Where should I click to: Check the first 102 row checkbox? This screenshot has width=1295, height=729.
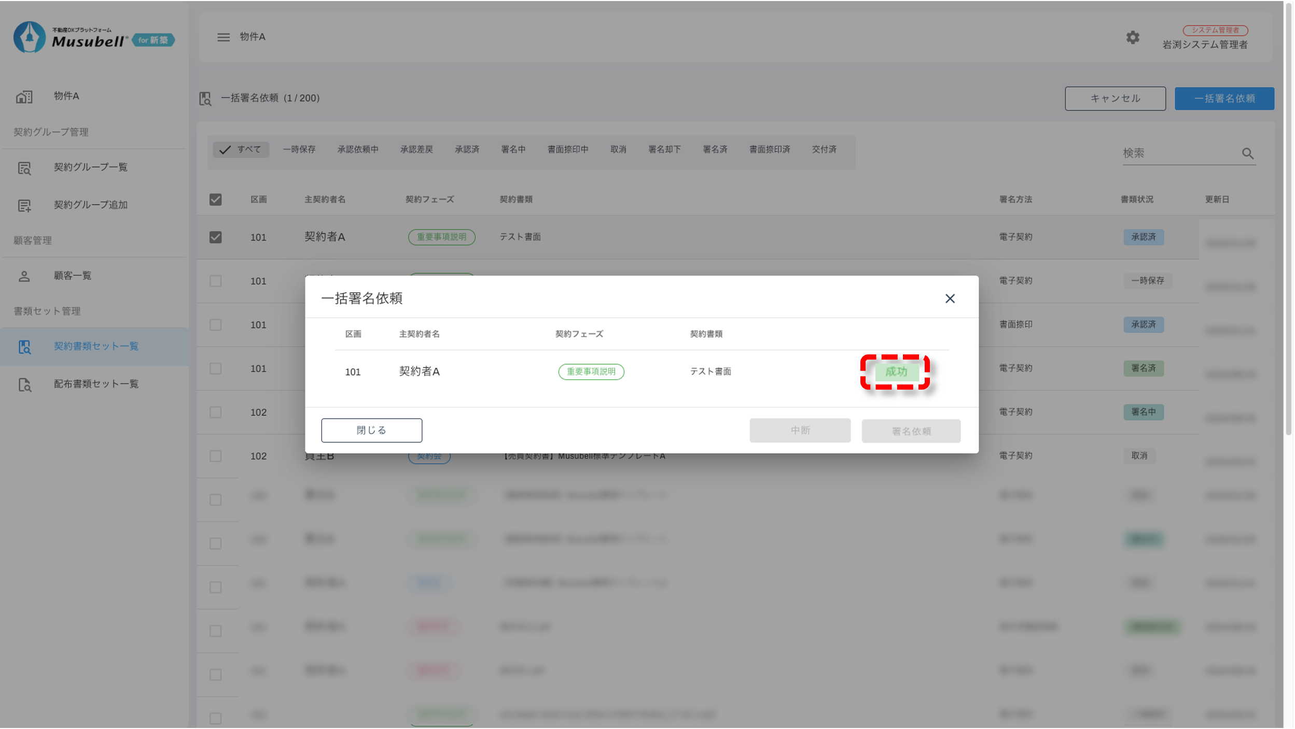pyautogui.click(x=215, y=412)
